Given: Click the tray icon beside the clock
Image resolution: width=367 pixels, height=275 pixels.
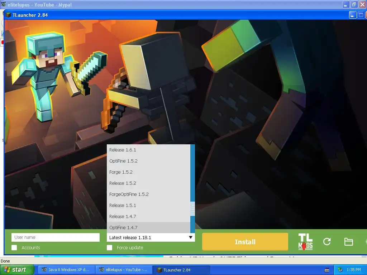Looking at the screenshot, I should (x=340, y=270).
